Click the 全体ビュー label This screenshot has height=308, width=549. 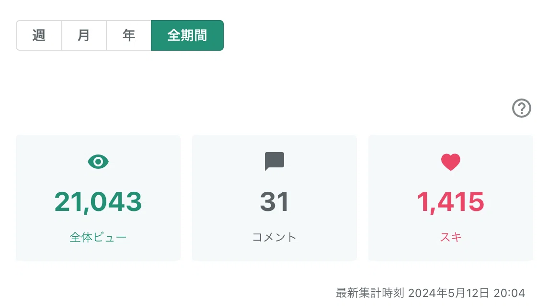click(98, 237)
